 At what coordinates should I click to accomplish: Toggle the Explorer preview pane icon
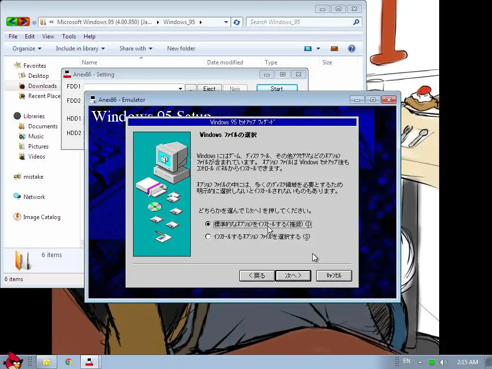[x=334, y=49]
